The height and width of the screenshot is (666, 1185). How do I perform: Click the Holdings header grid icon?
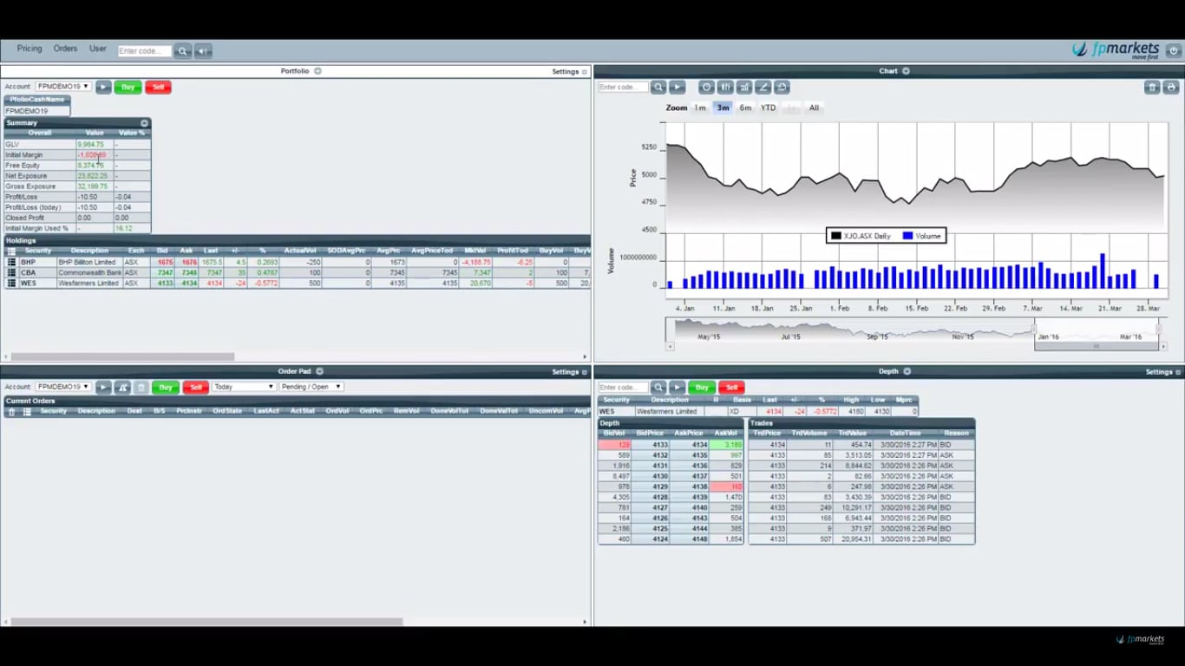point(11,251)
